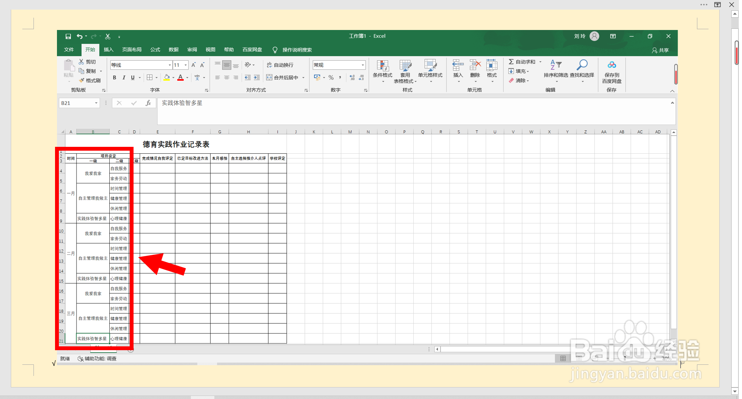
Task: Click Find and Select (查找和选择)
Action: 582,71
